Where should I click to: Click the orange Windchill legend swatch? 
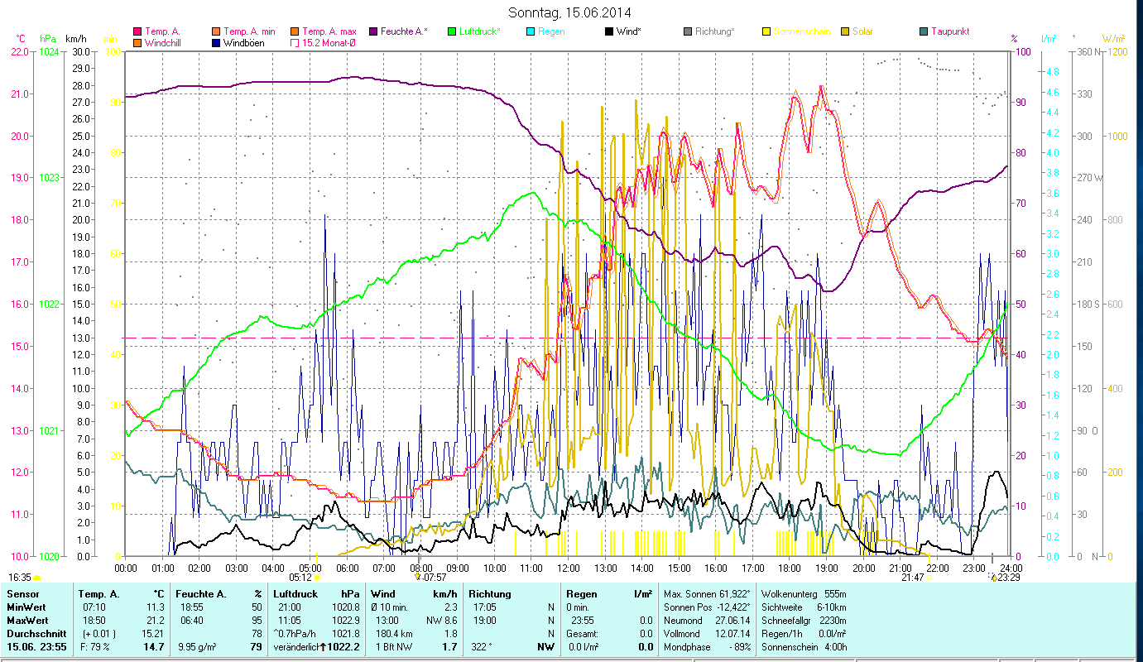[137, 42]
